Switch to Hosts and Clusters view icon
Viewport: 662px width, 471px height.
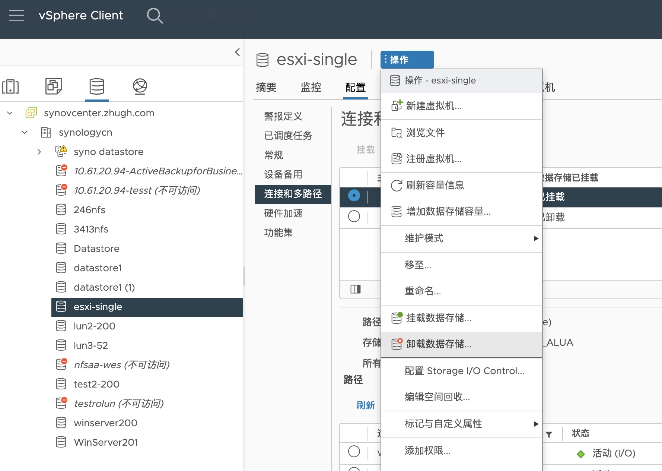point(10,86)
